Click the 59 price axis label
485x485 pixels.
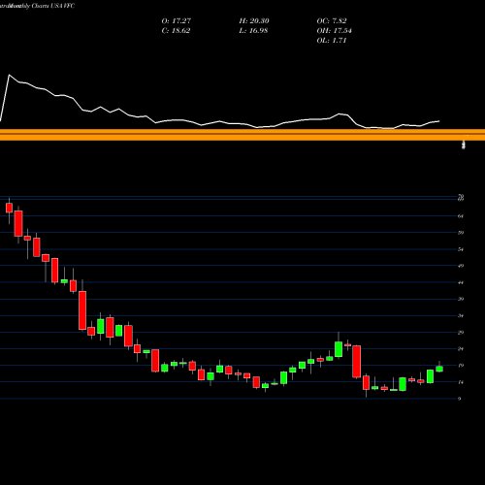pos(461,233)
